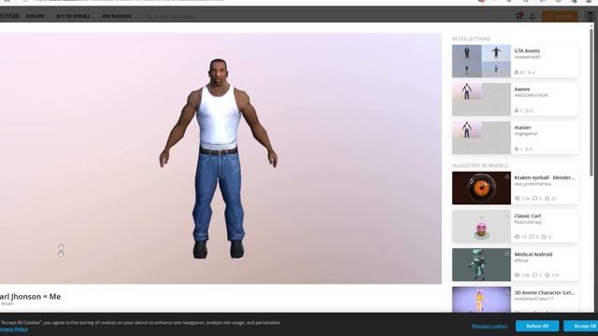The height and width of the screenshot is (336, 598).
Task: Click the downloadable badge on Medical Android thumbnail
Action: pos(506,253)
